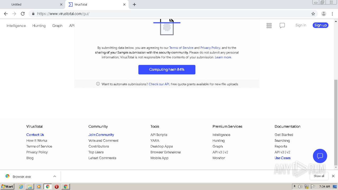338x190 pixels.
Task: Launch Internet Explorer from taskbar
Action: [x=21, y=187]
